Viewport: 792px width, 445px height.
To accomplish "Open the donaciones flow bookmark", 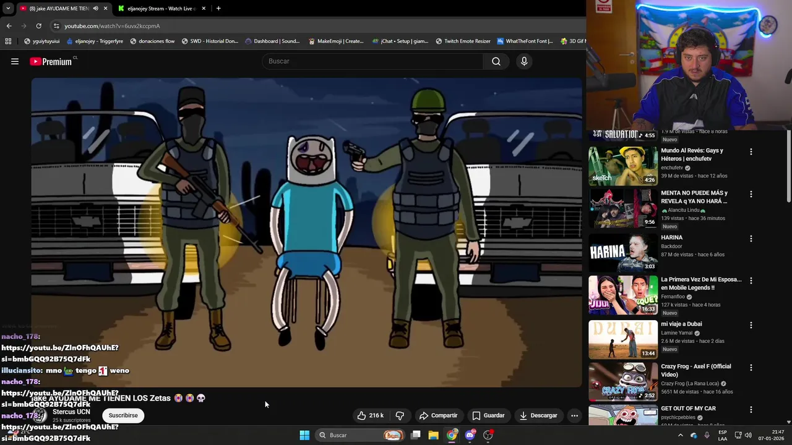I will pos(152,41).
